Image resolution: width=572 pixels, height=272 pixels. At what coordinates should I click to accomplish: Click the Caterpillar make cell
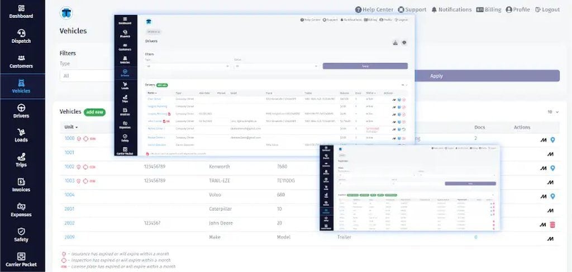tap(220, 209)
